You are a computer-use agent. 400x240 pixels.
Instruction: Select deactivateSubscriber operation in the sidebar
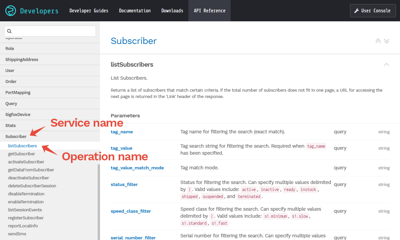(29, 178)
